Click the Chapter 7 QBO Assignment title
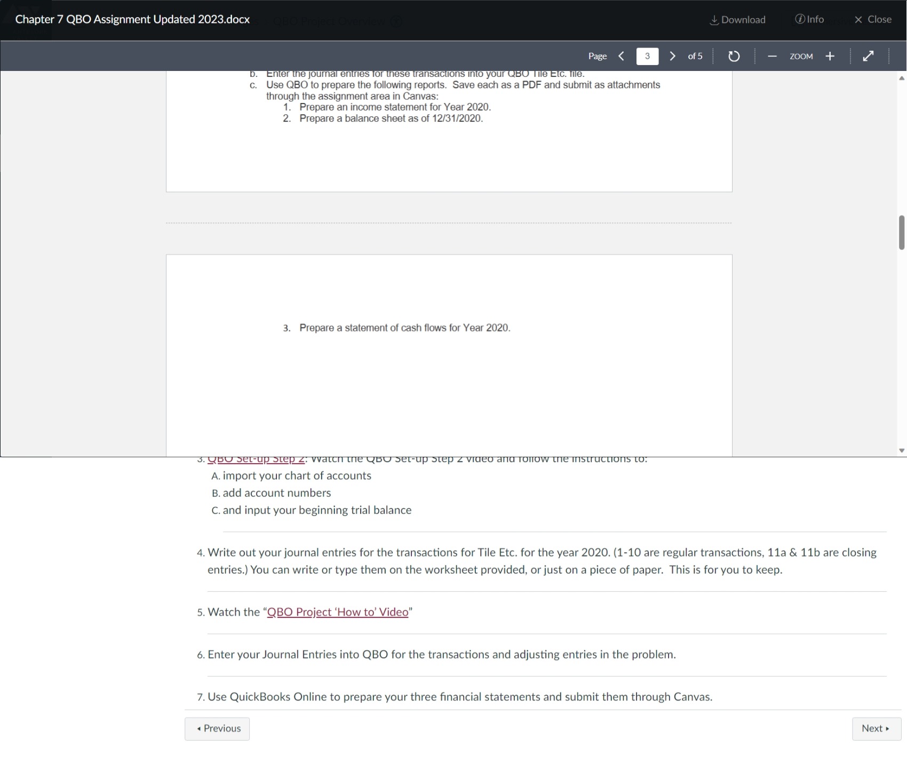Image resolution: width=907 pixels, height=764 pixels. pyautogui.click(x=132, y=19)
